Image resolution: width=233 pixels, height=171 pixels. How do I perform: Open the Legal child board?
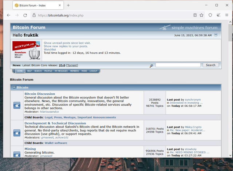tap(48, 117)
